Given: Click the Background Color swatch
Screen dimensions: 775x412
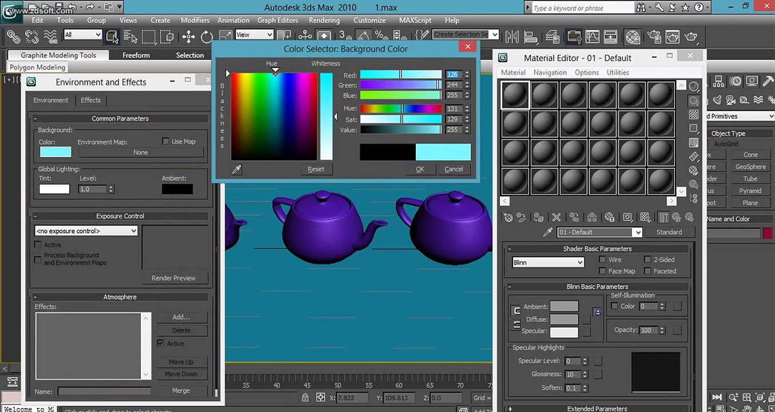Looking at the screenshot, I should click(55, 152).
